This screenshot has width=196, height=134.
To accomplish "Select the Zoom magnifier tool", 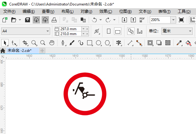I will tap(34, 43).
